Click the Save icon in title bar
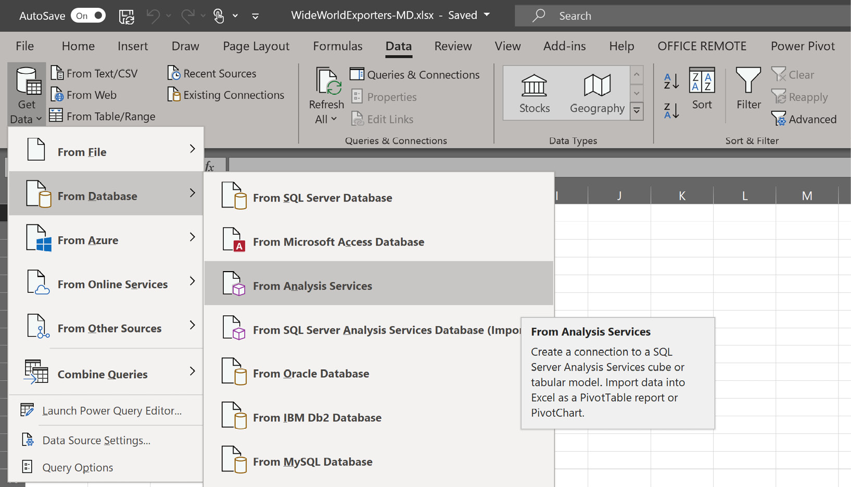Viewport: 851px width, 487px height. [x=126, y=16]
